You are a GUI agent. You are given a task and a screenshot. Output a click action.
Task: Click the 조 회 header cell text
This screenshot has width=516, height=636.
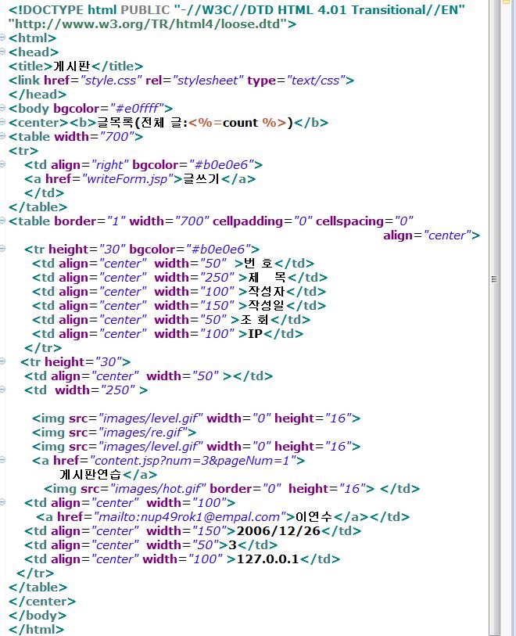pyautogui.click(x=255, y=320)
